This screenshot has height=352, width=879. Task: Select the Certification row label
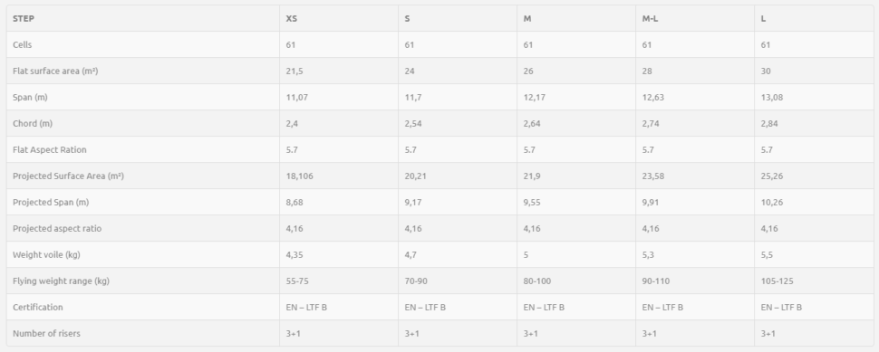tap(37, 308)
